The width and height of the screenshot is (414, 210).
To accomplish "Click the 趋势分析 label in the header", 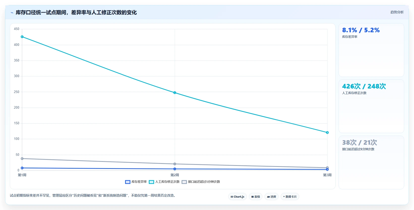I will point(397,12).
